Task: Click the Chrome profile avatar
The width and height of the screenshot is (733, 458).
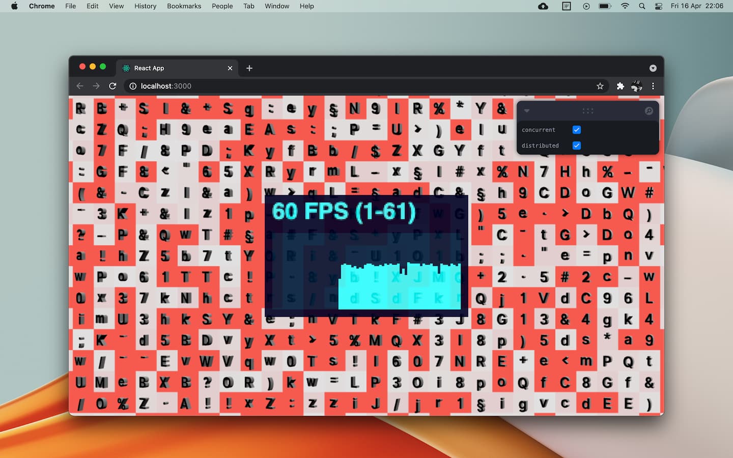Action: pos(636,86)
